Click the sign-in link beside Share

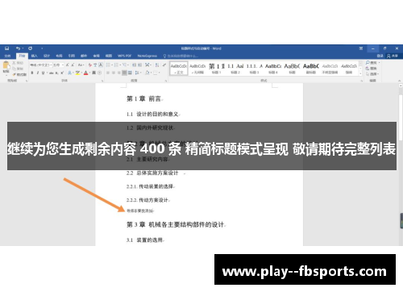pos(380,56)
